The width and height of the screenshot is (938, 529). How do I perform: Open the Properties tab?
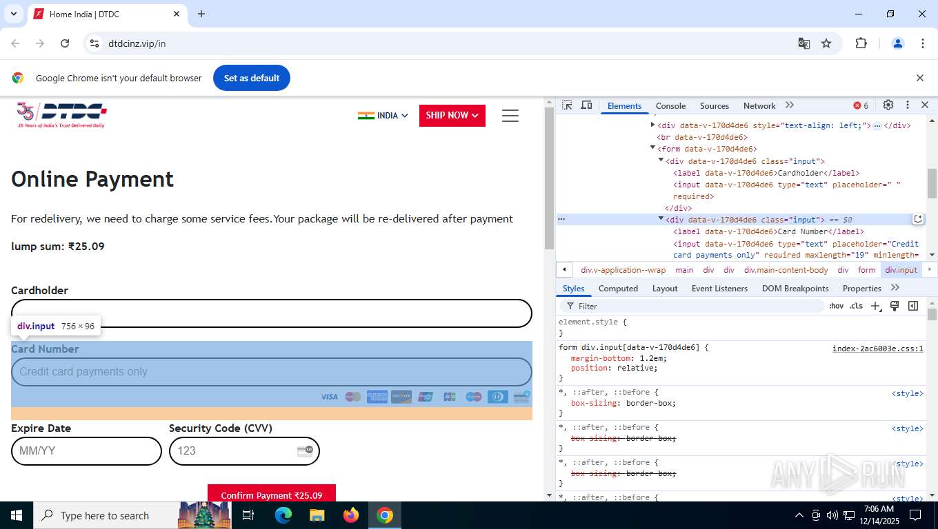click(861, 289)
